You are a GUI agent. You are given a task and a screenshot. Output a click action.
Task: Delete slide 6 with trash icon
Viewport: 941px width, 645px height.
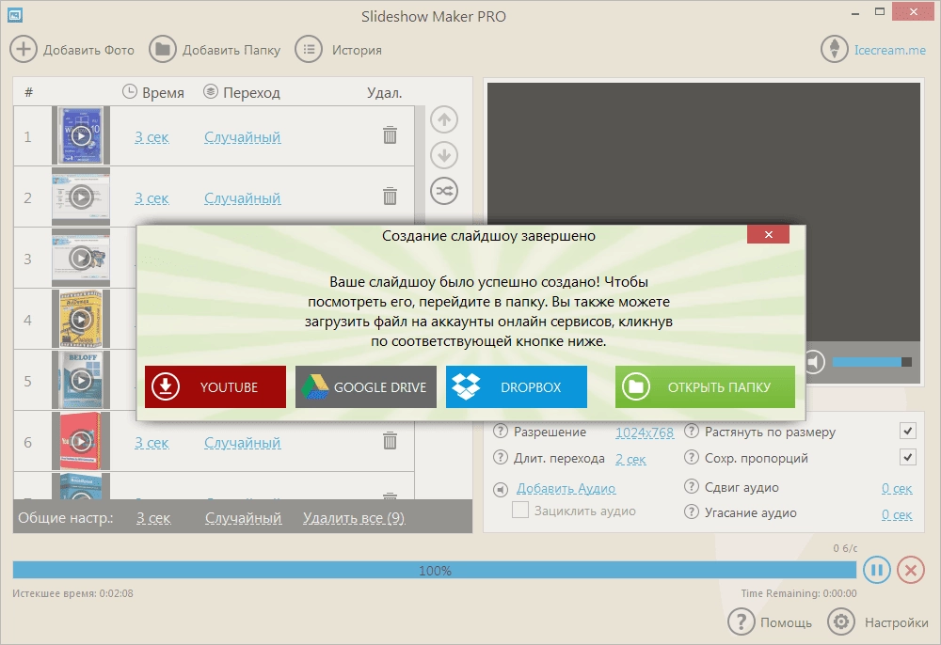[391, 441]
